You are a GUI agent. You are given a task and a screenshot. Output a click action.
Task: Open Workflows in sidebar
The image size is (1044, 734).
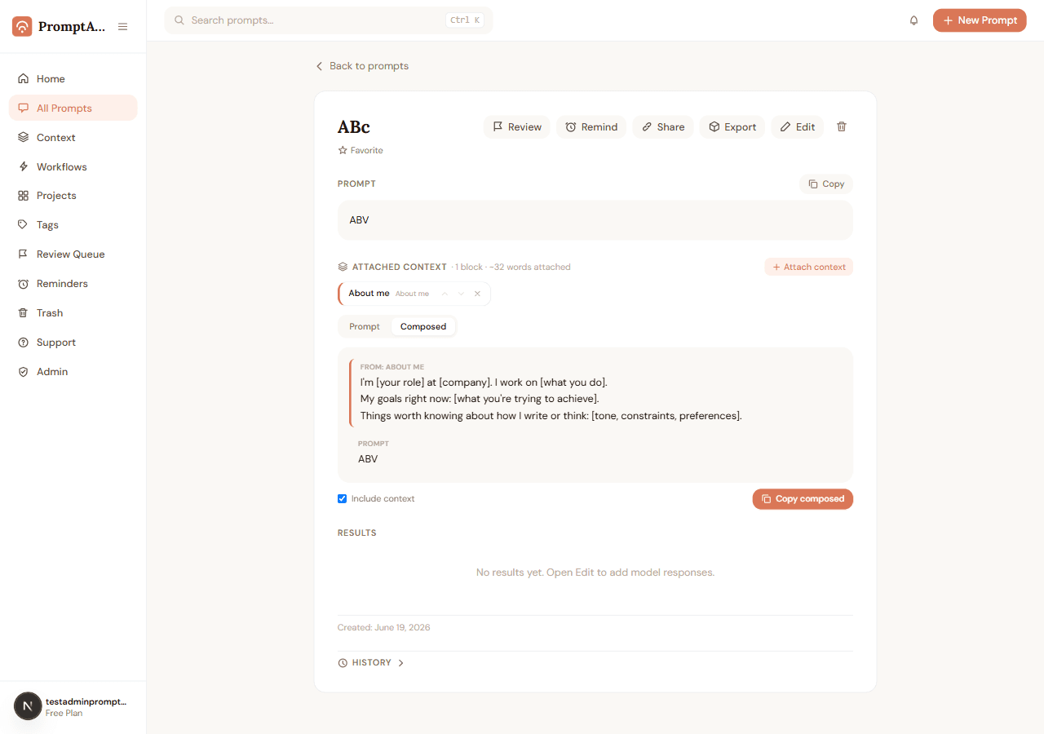coord(73,166)
